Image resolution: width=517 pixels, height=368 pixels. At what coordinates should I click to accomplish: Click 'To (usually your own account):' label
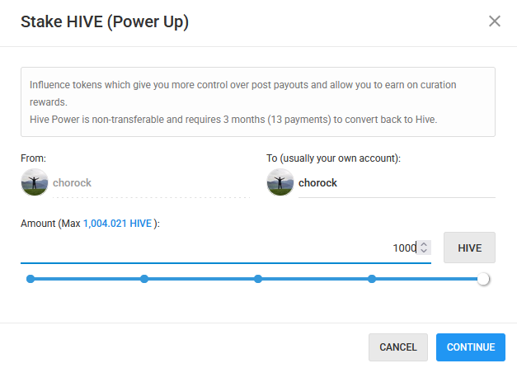333,158
